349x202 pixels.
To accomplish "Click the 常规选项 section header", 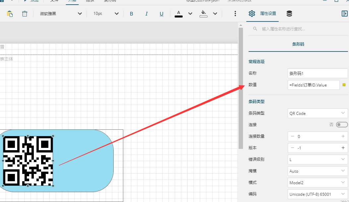I will (x=257, y=62).
